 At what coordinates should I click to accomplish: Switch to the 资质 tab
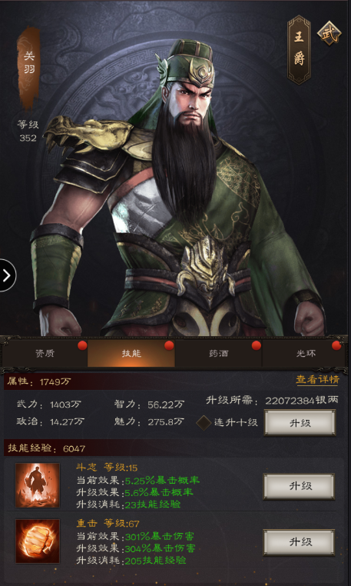pyautogui.click(x=45, y=354)
